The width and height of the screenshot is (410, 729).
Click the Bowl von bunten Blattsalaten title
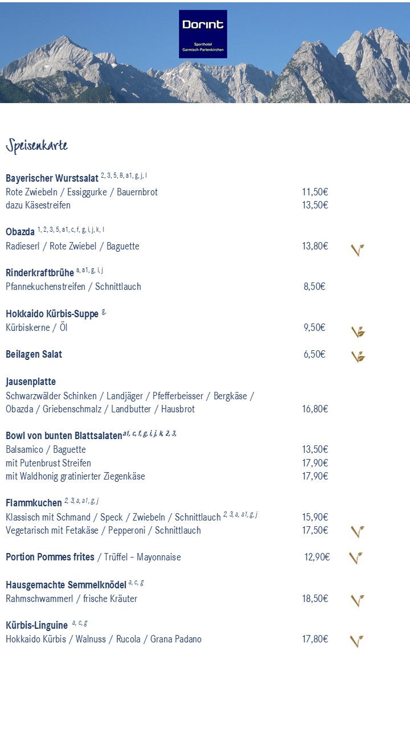click(x=64, y=436)
